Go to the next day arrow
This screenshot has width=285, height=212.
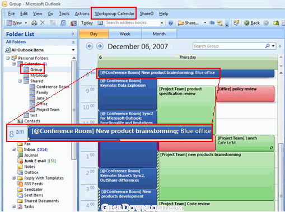(x=100, y=46)
